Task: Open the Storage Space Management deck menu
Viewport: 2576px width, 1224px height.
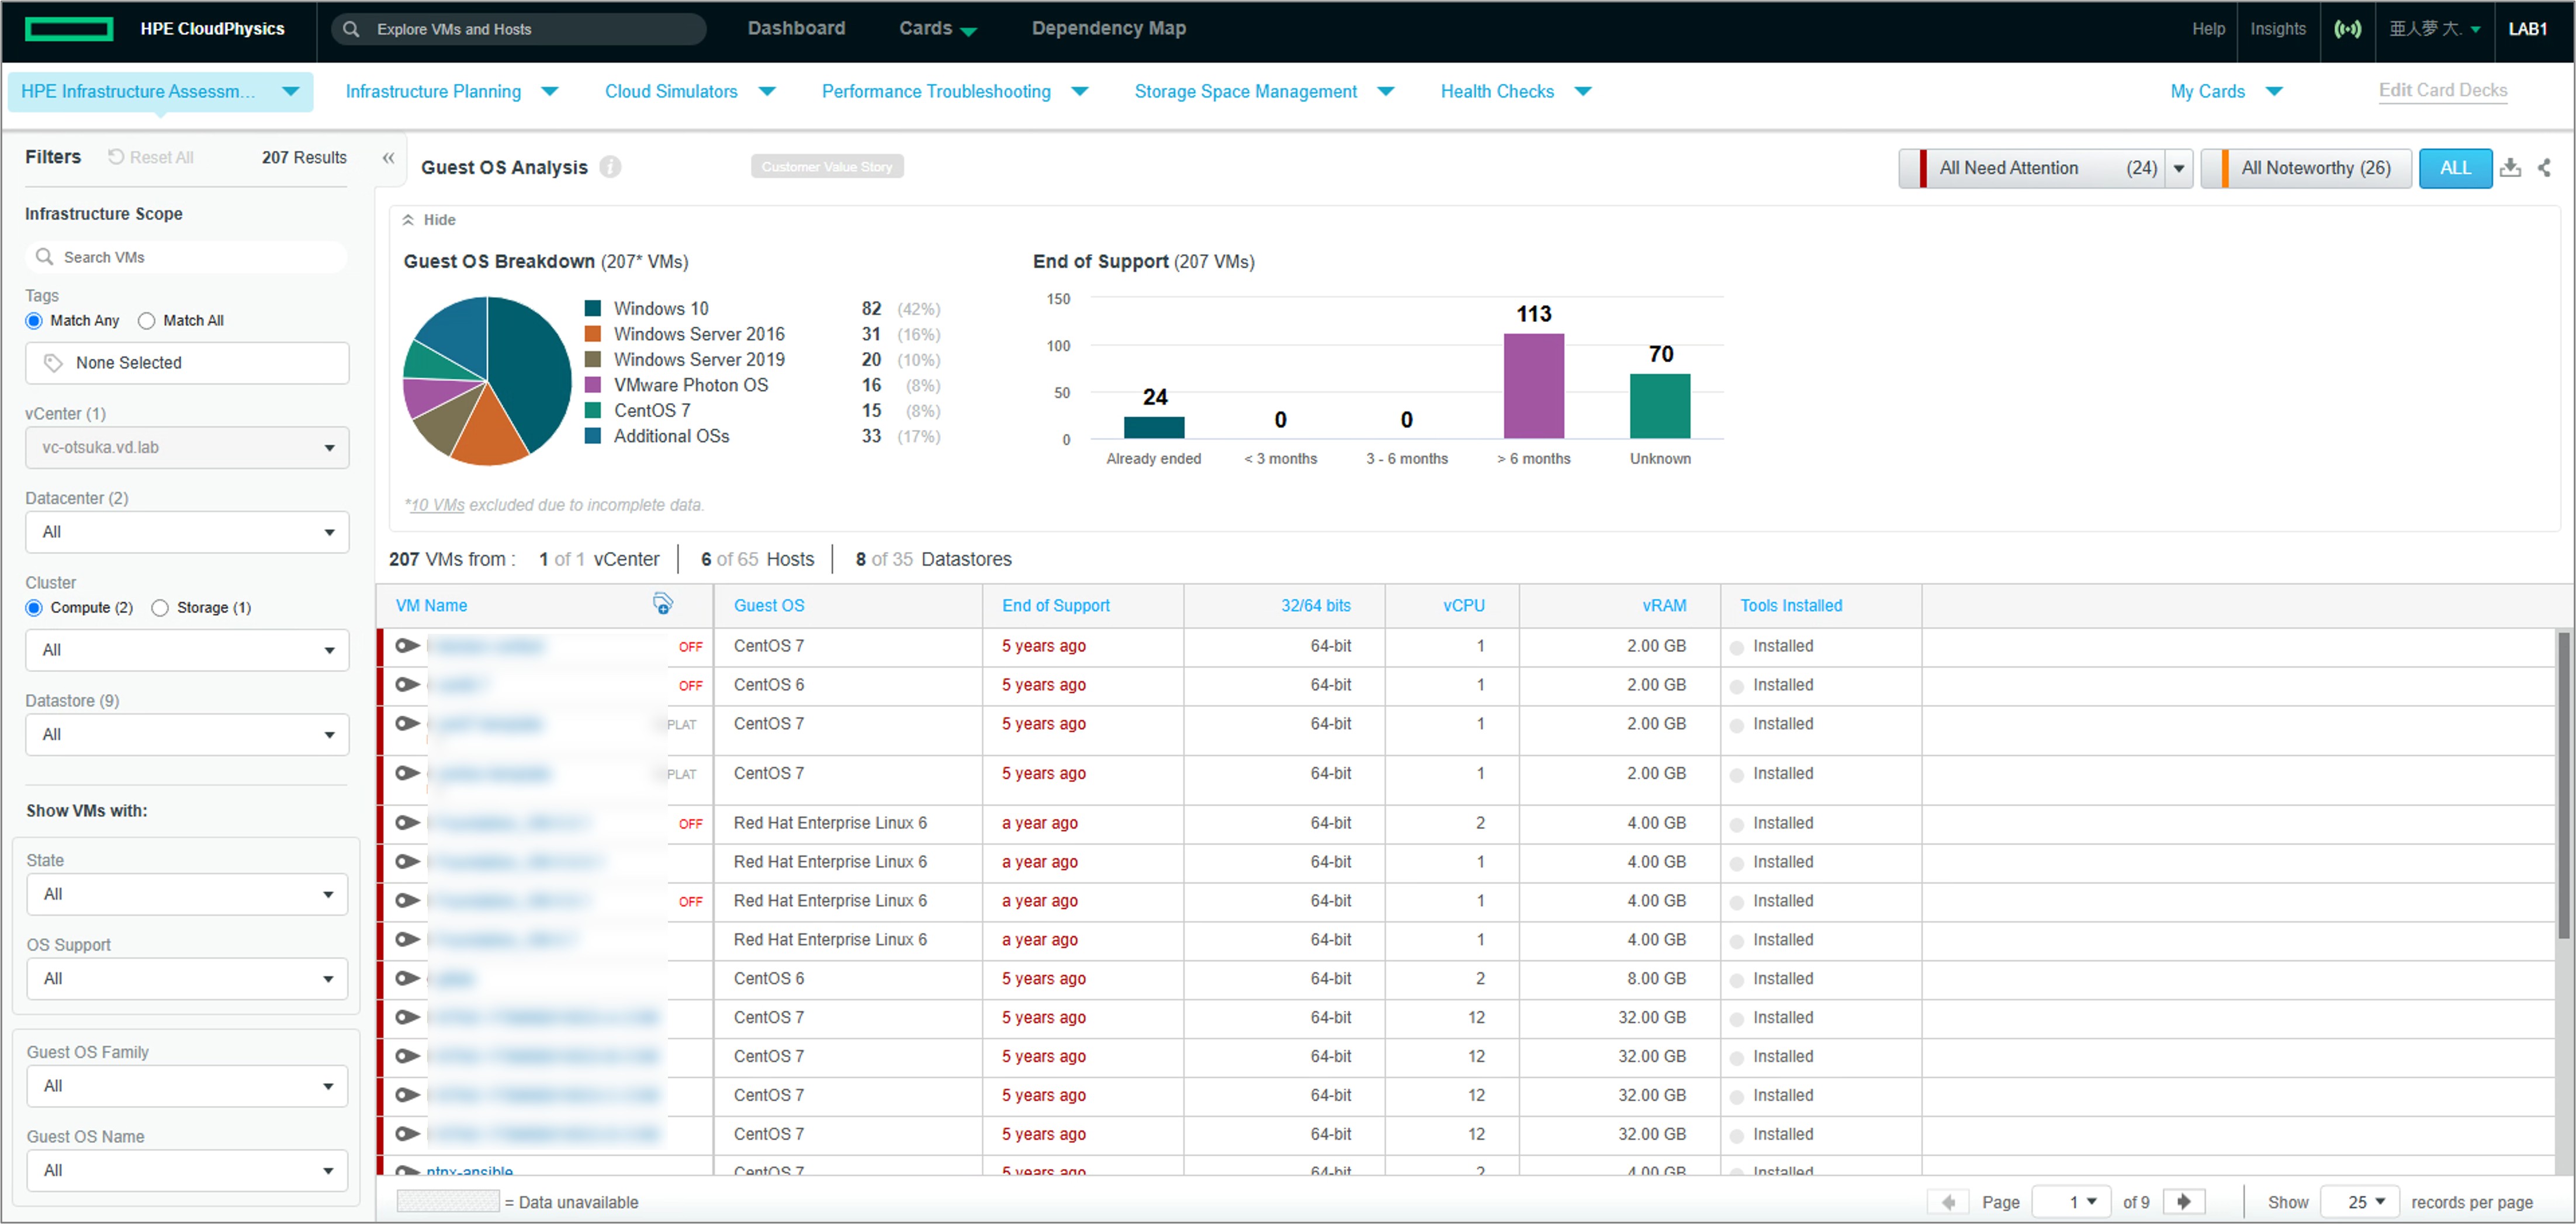Action: tap(1264, 91)
